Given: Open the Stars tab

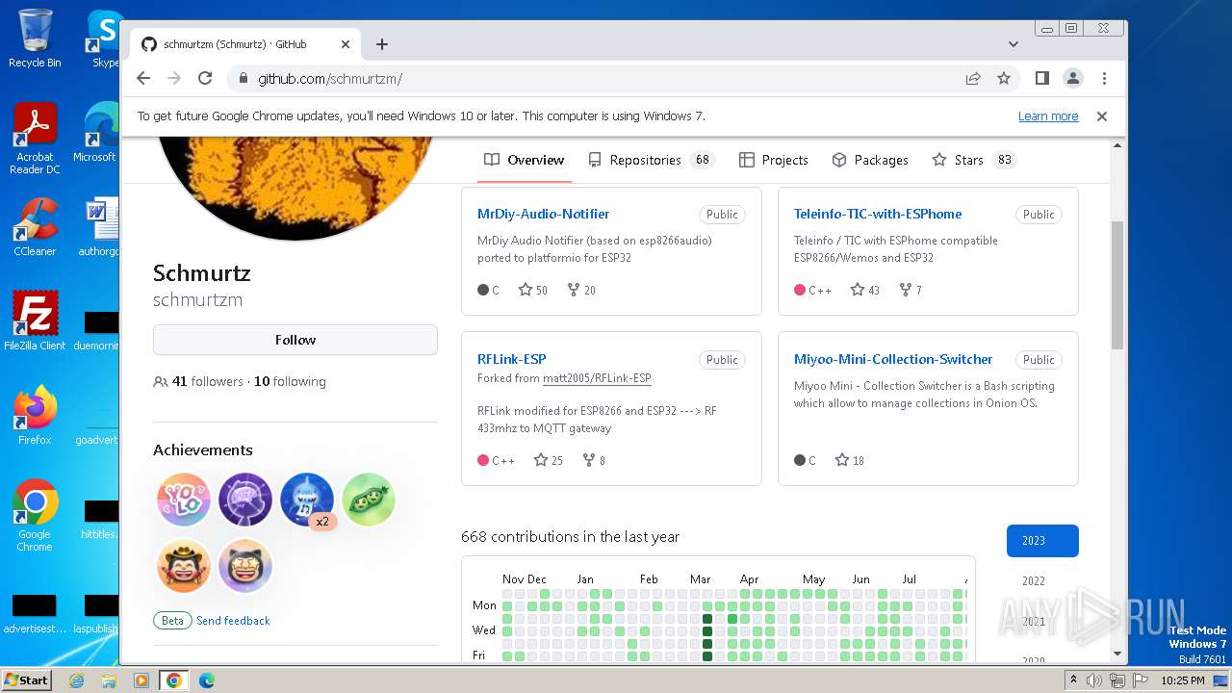Looking at the screenshot, I should coord(974,160).
